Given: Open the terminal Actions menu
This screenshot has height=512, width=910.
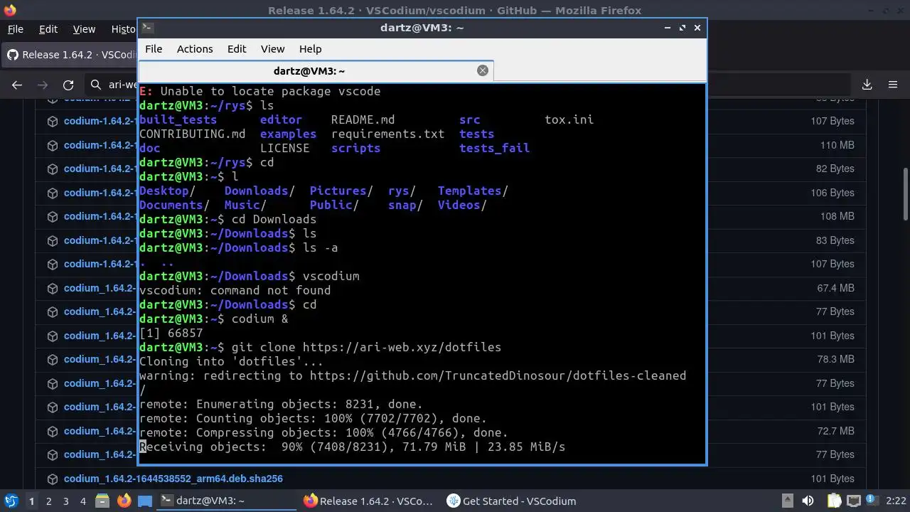Looking at the screenshot, I should 195,49.
